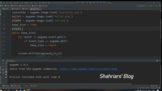Switch to the gameme.py editor tab
162x91 pixels.
[35, 9]
